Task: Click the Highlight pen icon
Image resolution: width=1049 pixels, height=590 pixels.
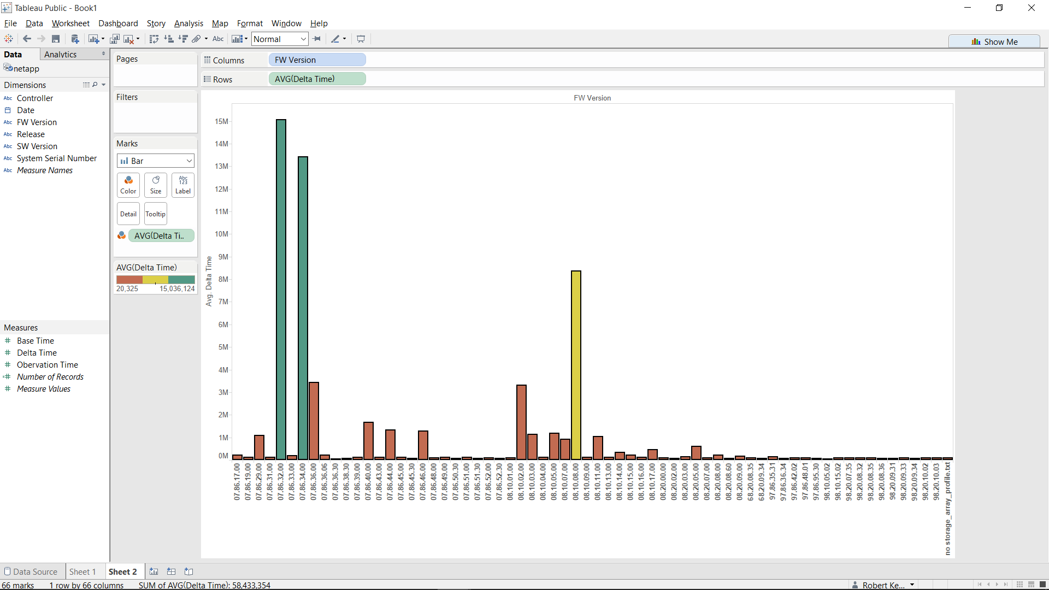Action: pos(335,39)
